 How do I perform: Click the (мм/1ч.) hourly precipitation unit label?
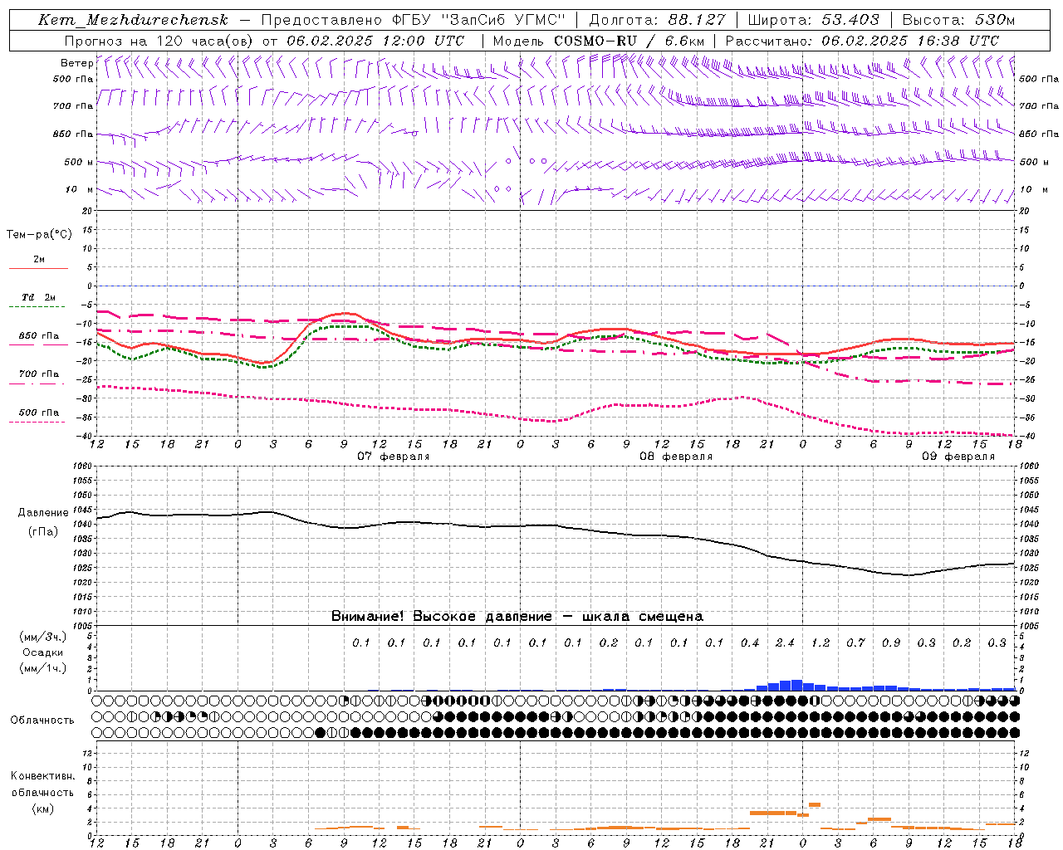pyautogui.click(x=43, y=668)
